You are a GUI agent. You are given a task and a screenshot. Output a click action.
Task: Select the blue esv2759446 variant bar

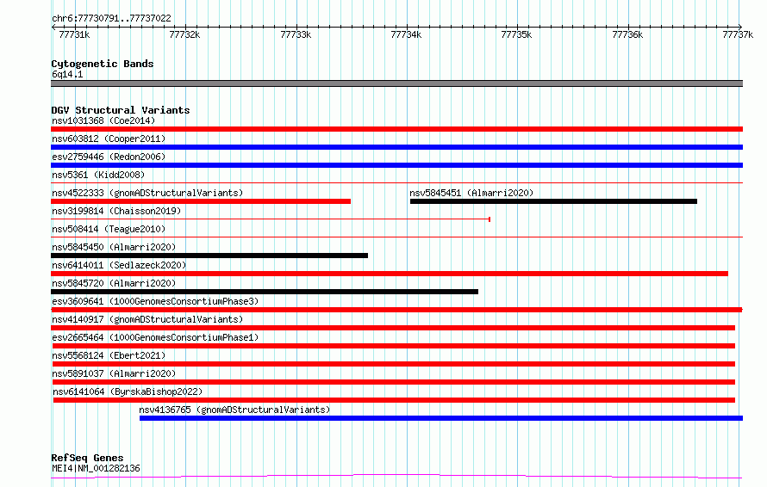click(x=396, y=165)
